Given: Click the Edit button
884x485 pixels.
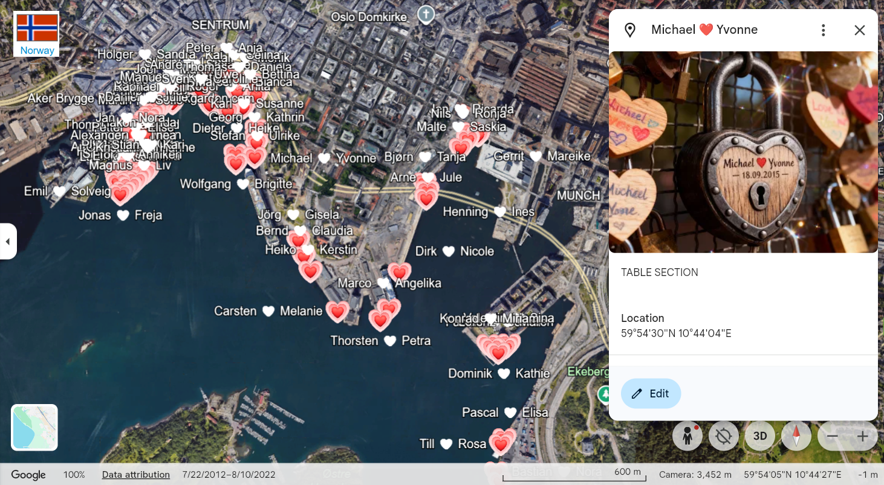Looking at the screenshot, I should (x=651, y=394).
